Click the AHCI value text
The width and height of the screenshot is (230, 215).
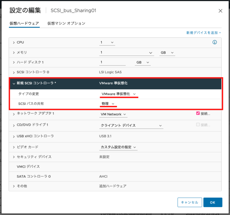pos(103,176)
